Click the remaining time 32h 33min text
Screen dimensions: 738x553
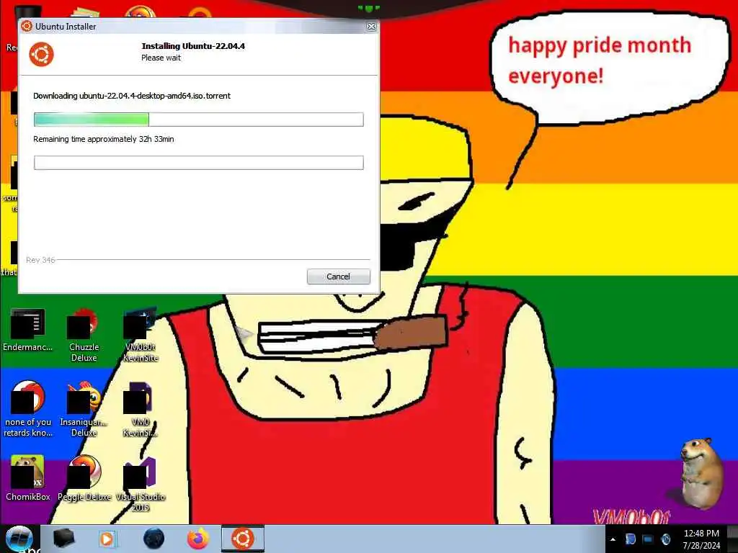(104, 139)
